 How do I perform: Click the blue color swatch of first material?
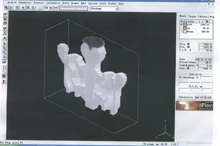point(185,25)
